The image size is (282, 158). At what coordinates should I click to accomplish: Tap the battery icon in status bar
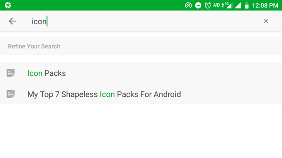click(x=247, y=5)
